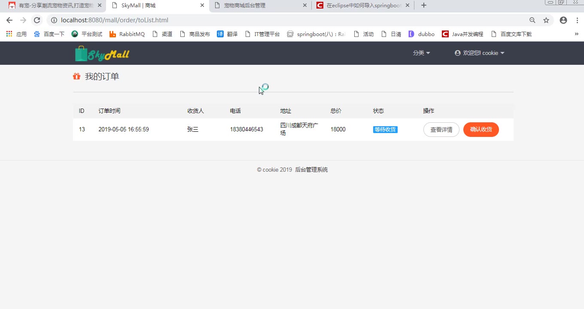584x309 pixels.
Task: Click the SkyMall logo
Action: pyautogui.click(x=102, y=54)
